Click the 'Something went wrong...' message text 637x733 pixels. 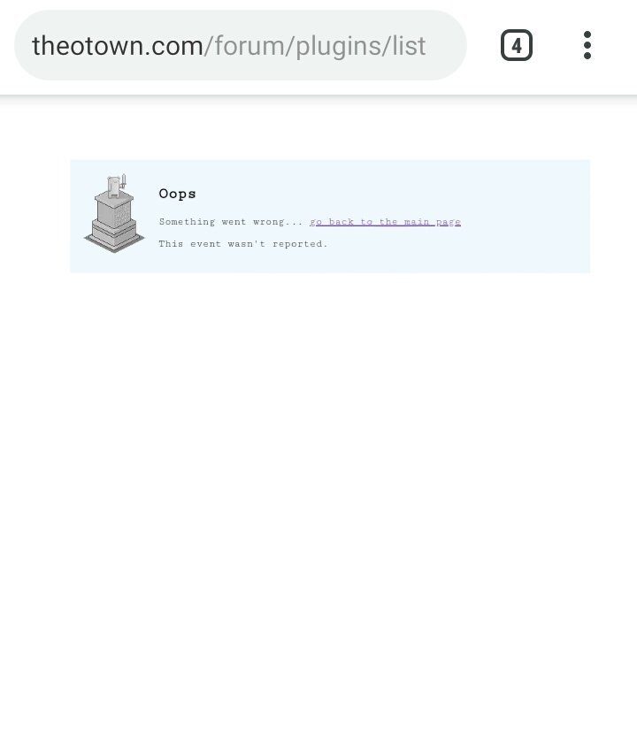tap(231, 222)
